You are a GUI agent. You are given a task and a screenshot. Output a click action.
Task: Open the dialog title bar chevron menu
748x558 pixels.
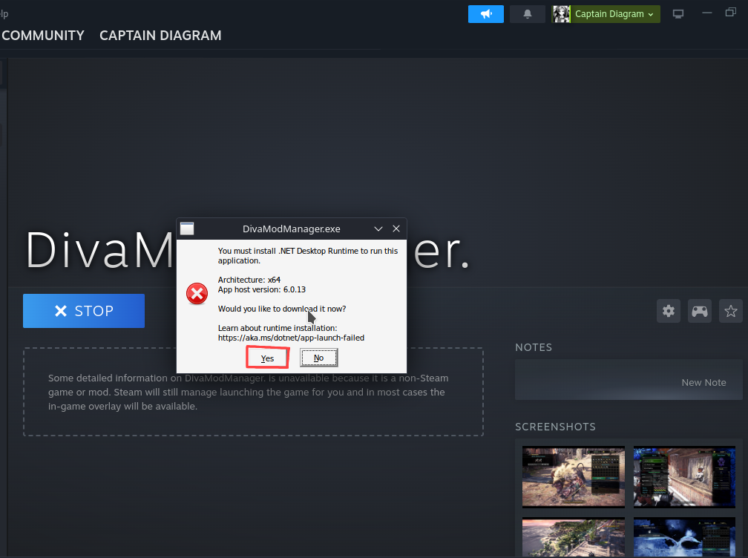(378, 229)
